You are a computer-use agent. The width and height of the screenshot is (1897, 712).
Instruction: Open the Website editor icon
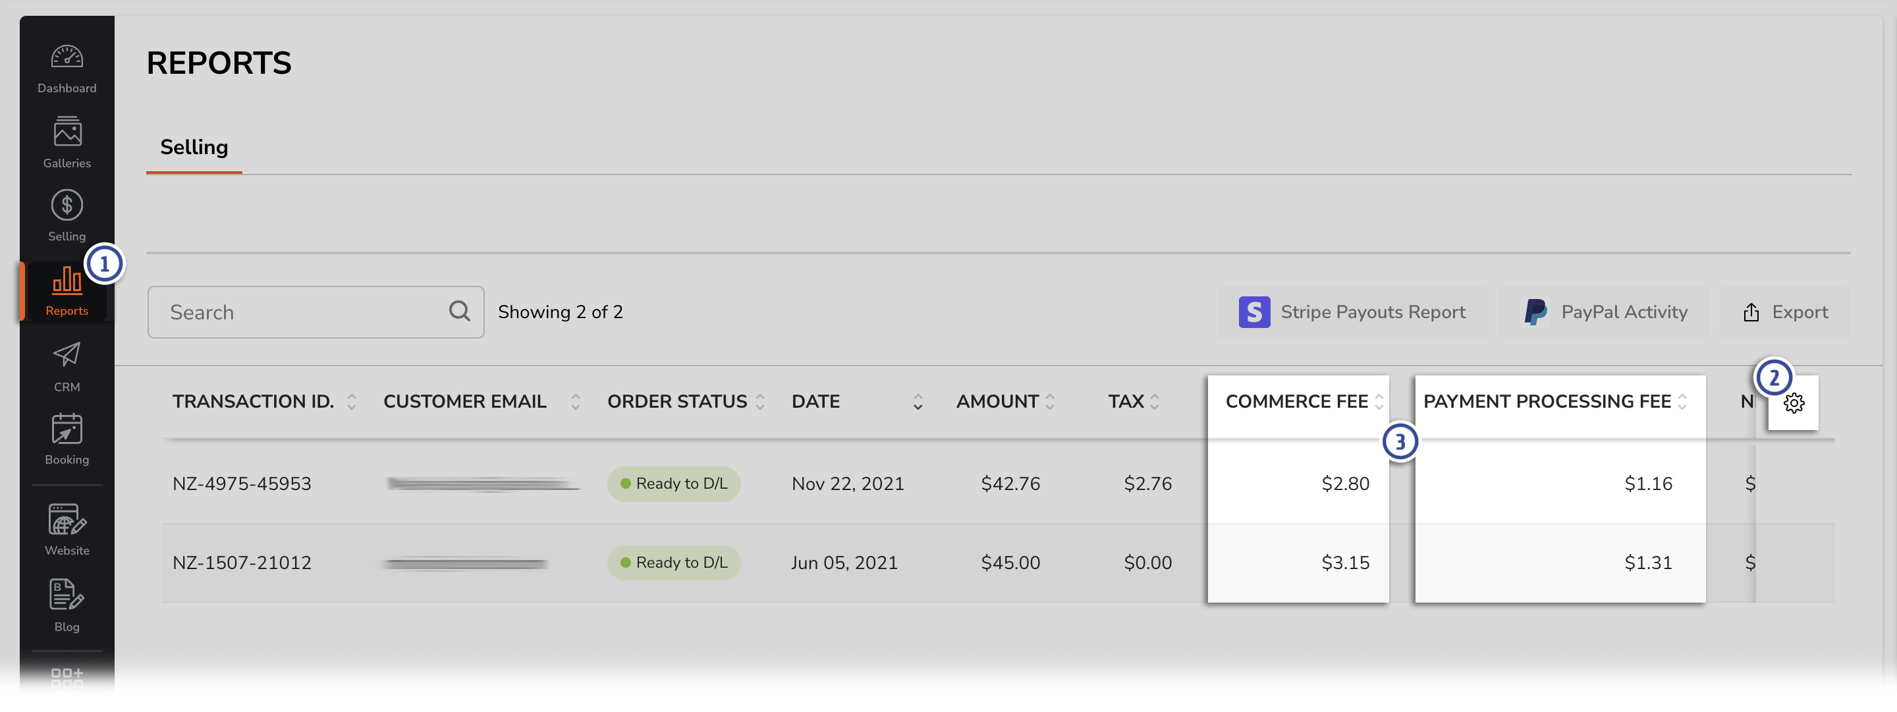click(x=67, y=519)
